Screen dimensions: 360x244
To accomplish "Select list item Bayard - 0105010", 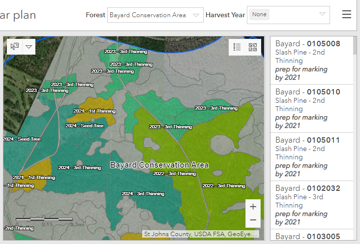I will [311, 109].
